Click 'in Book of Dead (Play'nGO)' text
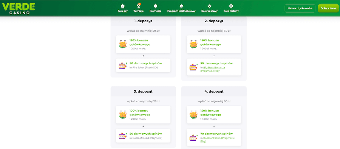The width and height of the screenshot is (340, 149). click(146, 138)
